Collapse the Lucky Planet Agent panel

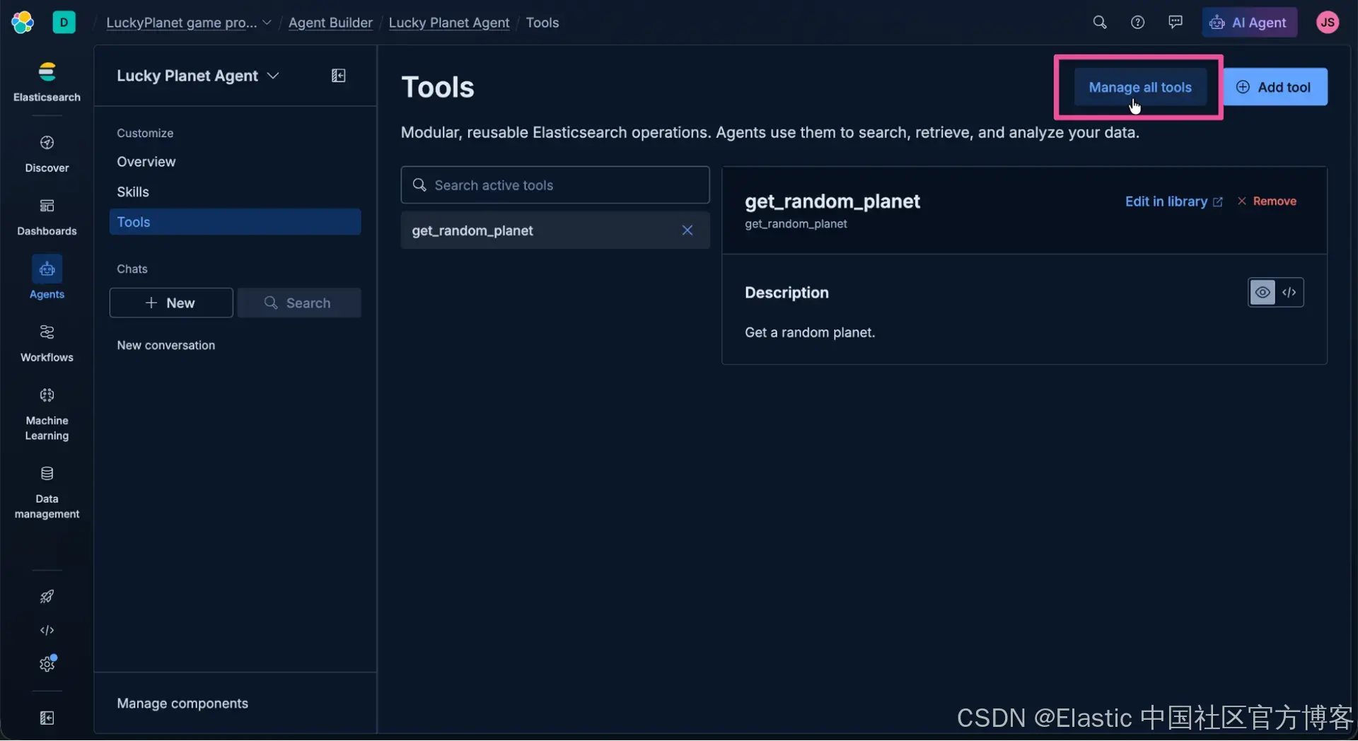[x=339, y=76]
